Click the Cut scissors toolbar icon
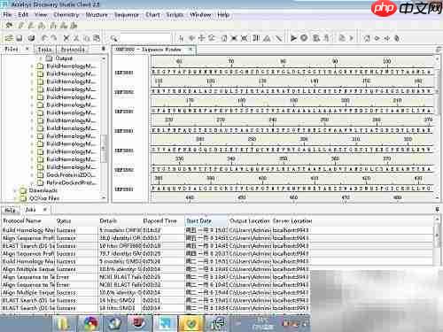 pos(76,38)
